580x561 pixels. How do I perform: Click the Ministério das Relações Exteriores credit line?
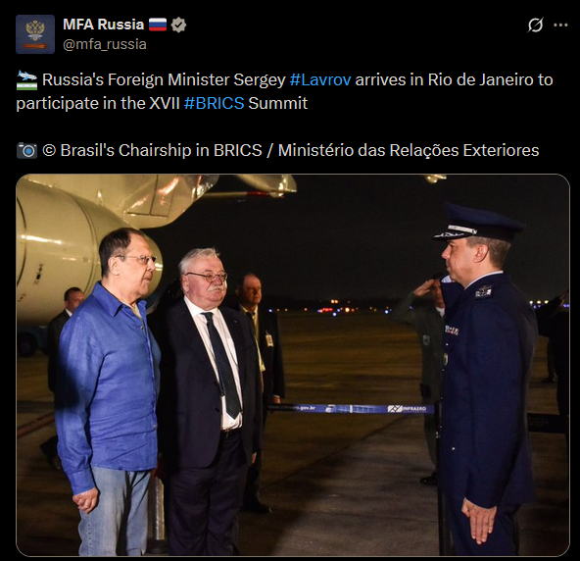point(409,150)
